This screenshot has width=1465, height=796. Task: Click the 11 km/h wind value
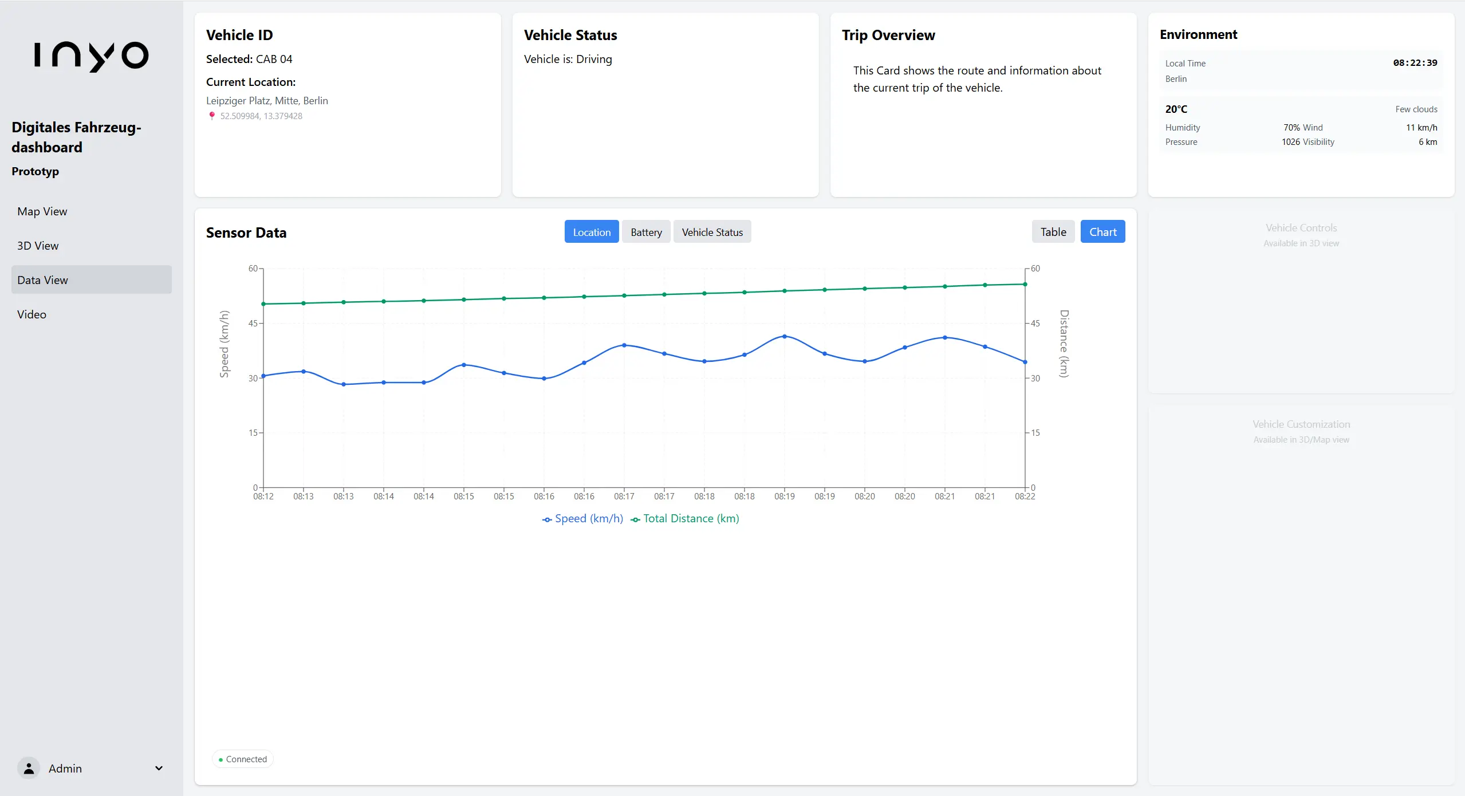1421,128
